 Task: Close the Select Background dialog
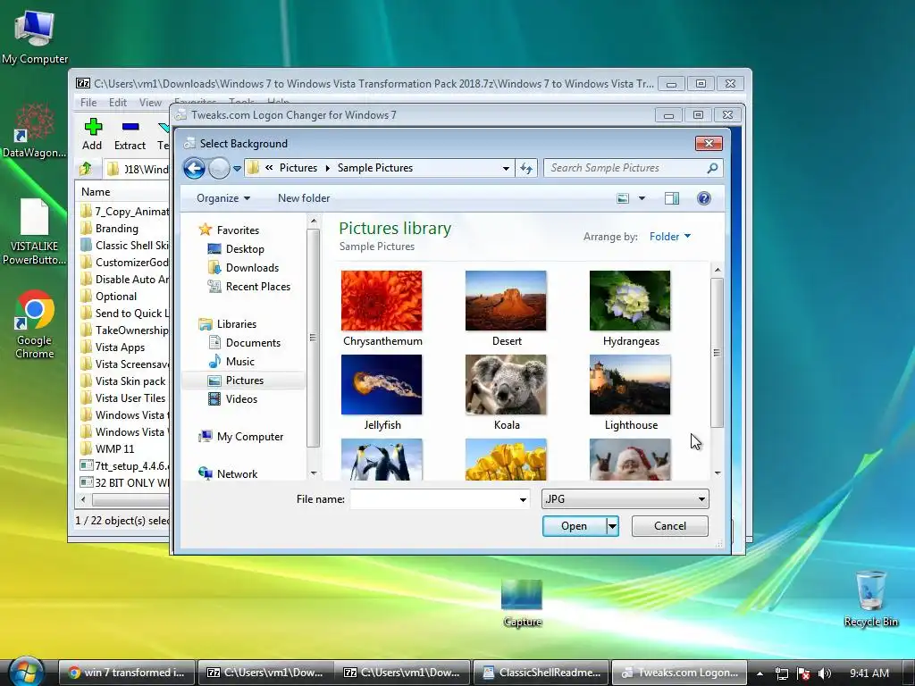(x=709, y=143)
